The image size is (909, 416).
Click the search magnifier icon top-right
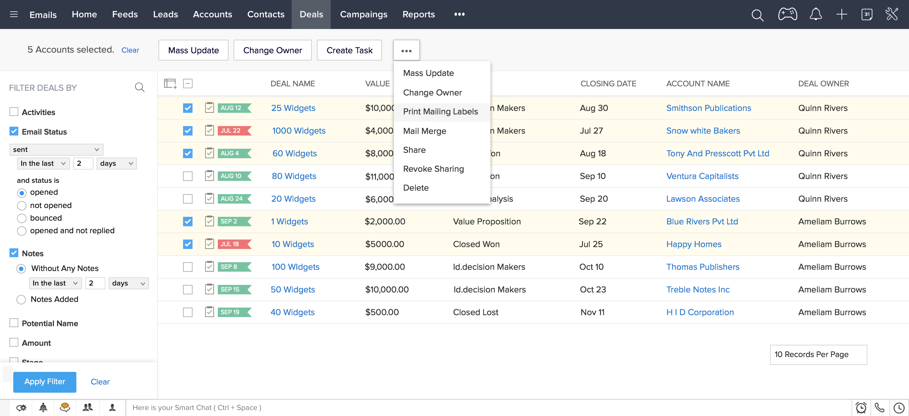point(757,14)
